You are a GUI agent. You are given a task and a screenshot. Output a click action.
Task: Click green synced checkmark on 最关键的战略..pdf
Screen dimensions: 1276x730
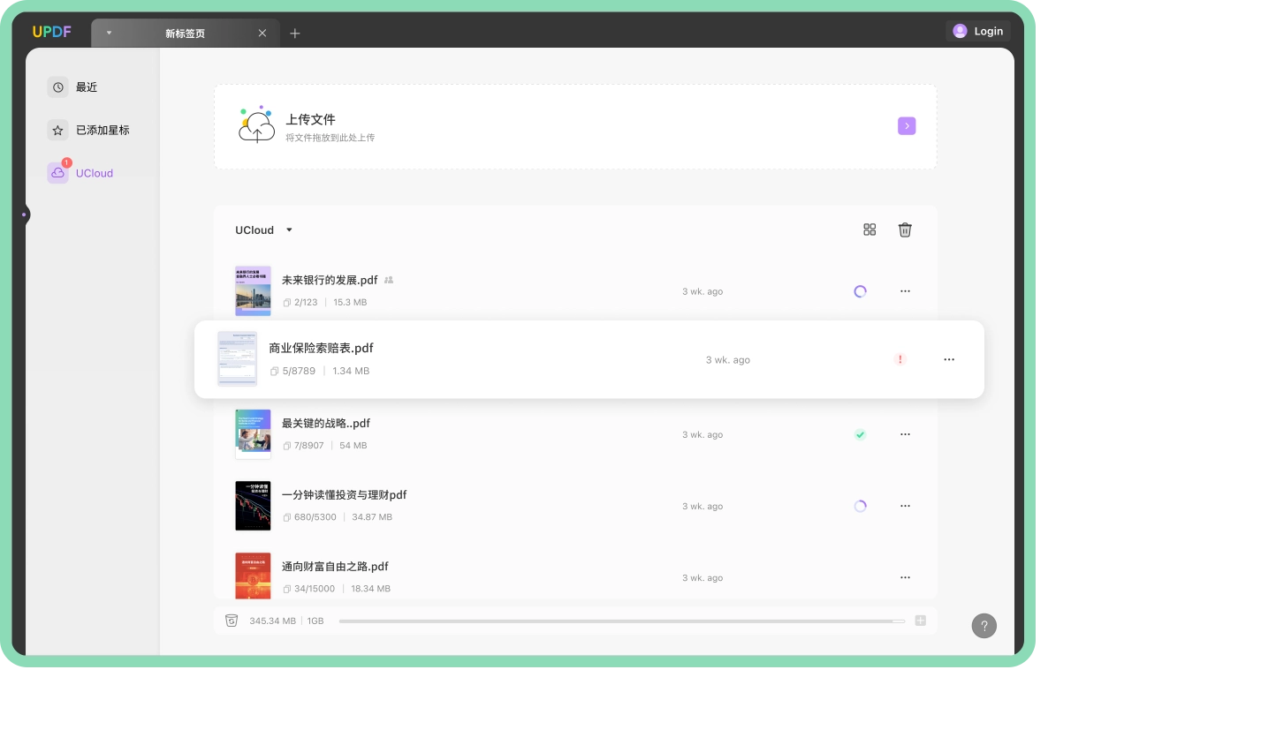click(x=860, y=434)
